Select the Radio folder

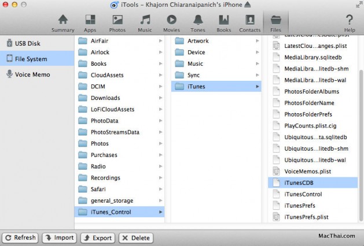[x=119, y=166]
